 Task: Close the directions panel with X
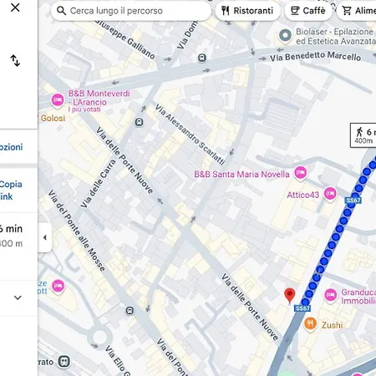coord(15,8)
